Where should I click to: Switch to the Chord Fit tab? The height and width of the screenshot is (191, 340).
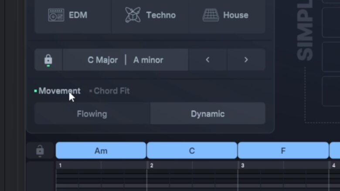coord(112,91)
